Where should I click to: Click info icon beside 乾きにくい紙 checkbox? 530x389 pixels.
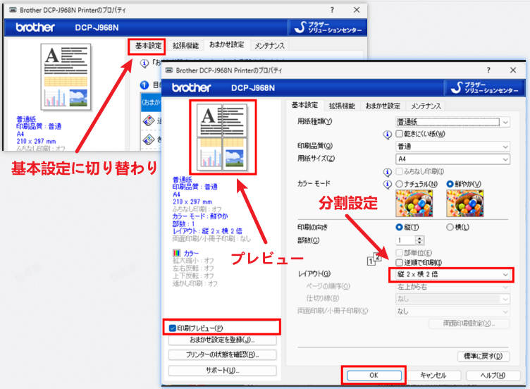click(x=388, y=135)
